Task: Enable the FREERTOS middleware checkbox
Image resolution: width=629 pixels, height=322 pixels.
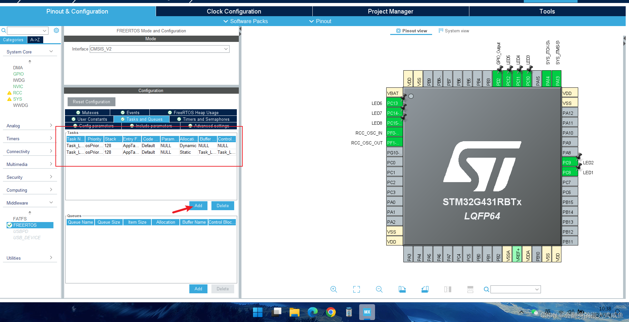Action: [10, 225]
